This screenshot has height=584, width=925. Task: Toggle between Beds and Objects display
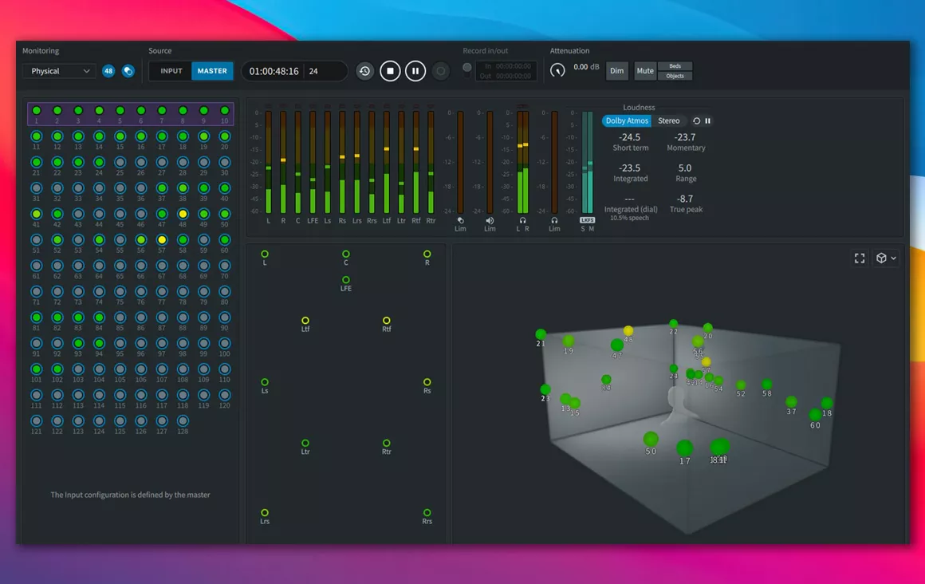(674, 70)
